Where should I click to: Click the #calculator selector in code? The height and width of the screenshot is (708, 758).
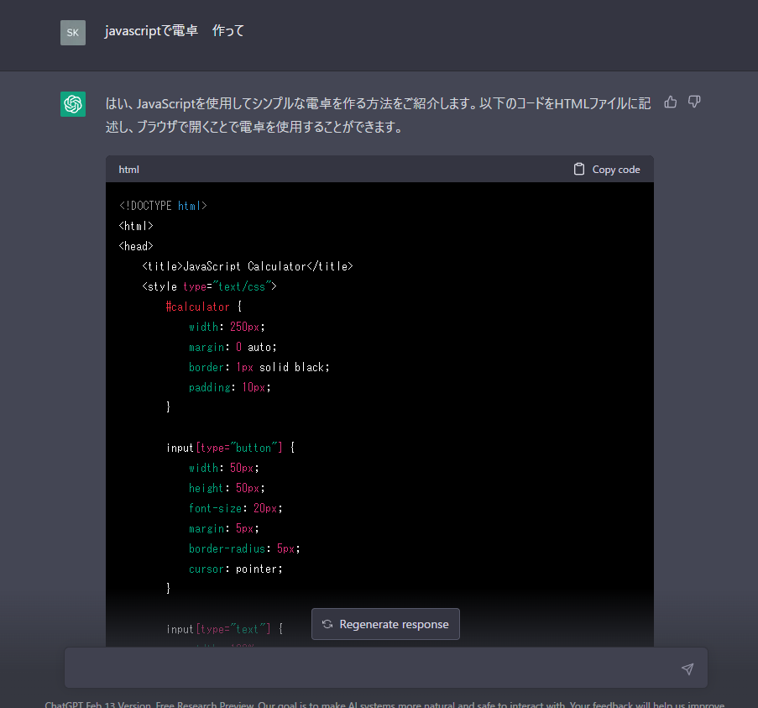(198, 307)
